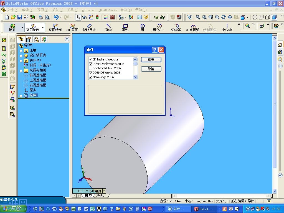The height and width of the screenshot is (213, 284).
Task: Open the 编辑 (Edit) menu
Action: coord(28,10)
